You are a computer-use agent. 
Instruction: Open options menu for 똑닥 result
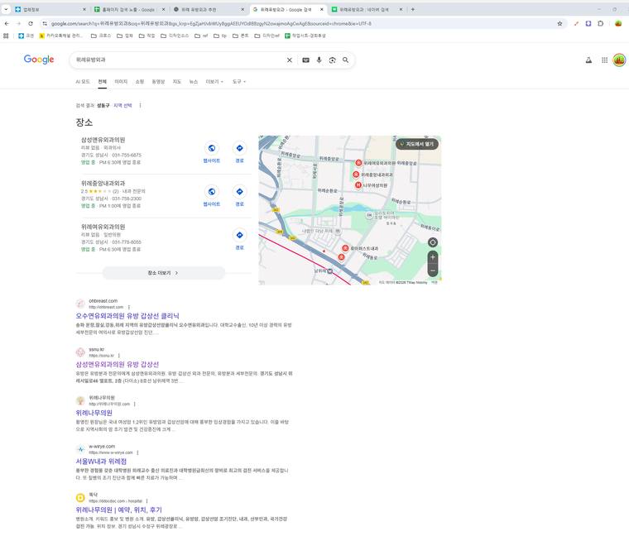[147, 501]
